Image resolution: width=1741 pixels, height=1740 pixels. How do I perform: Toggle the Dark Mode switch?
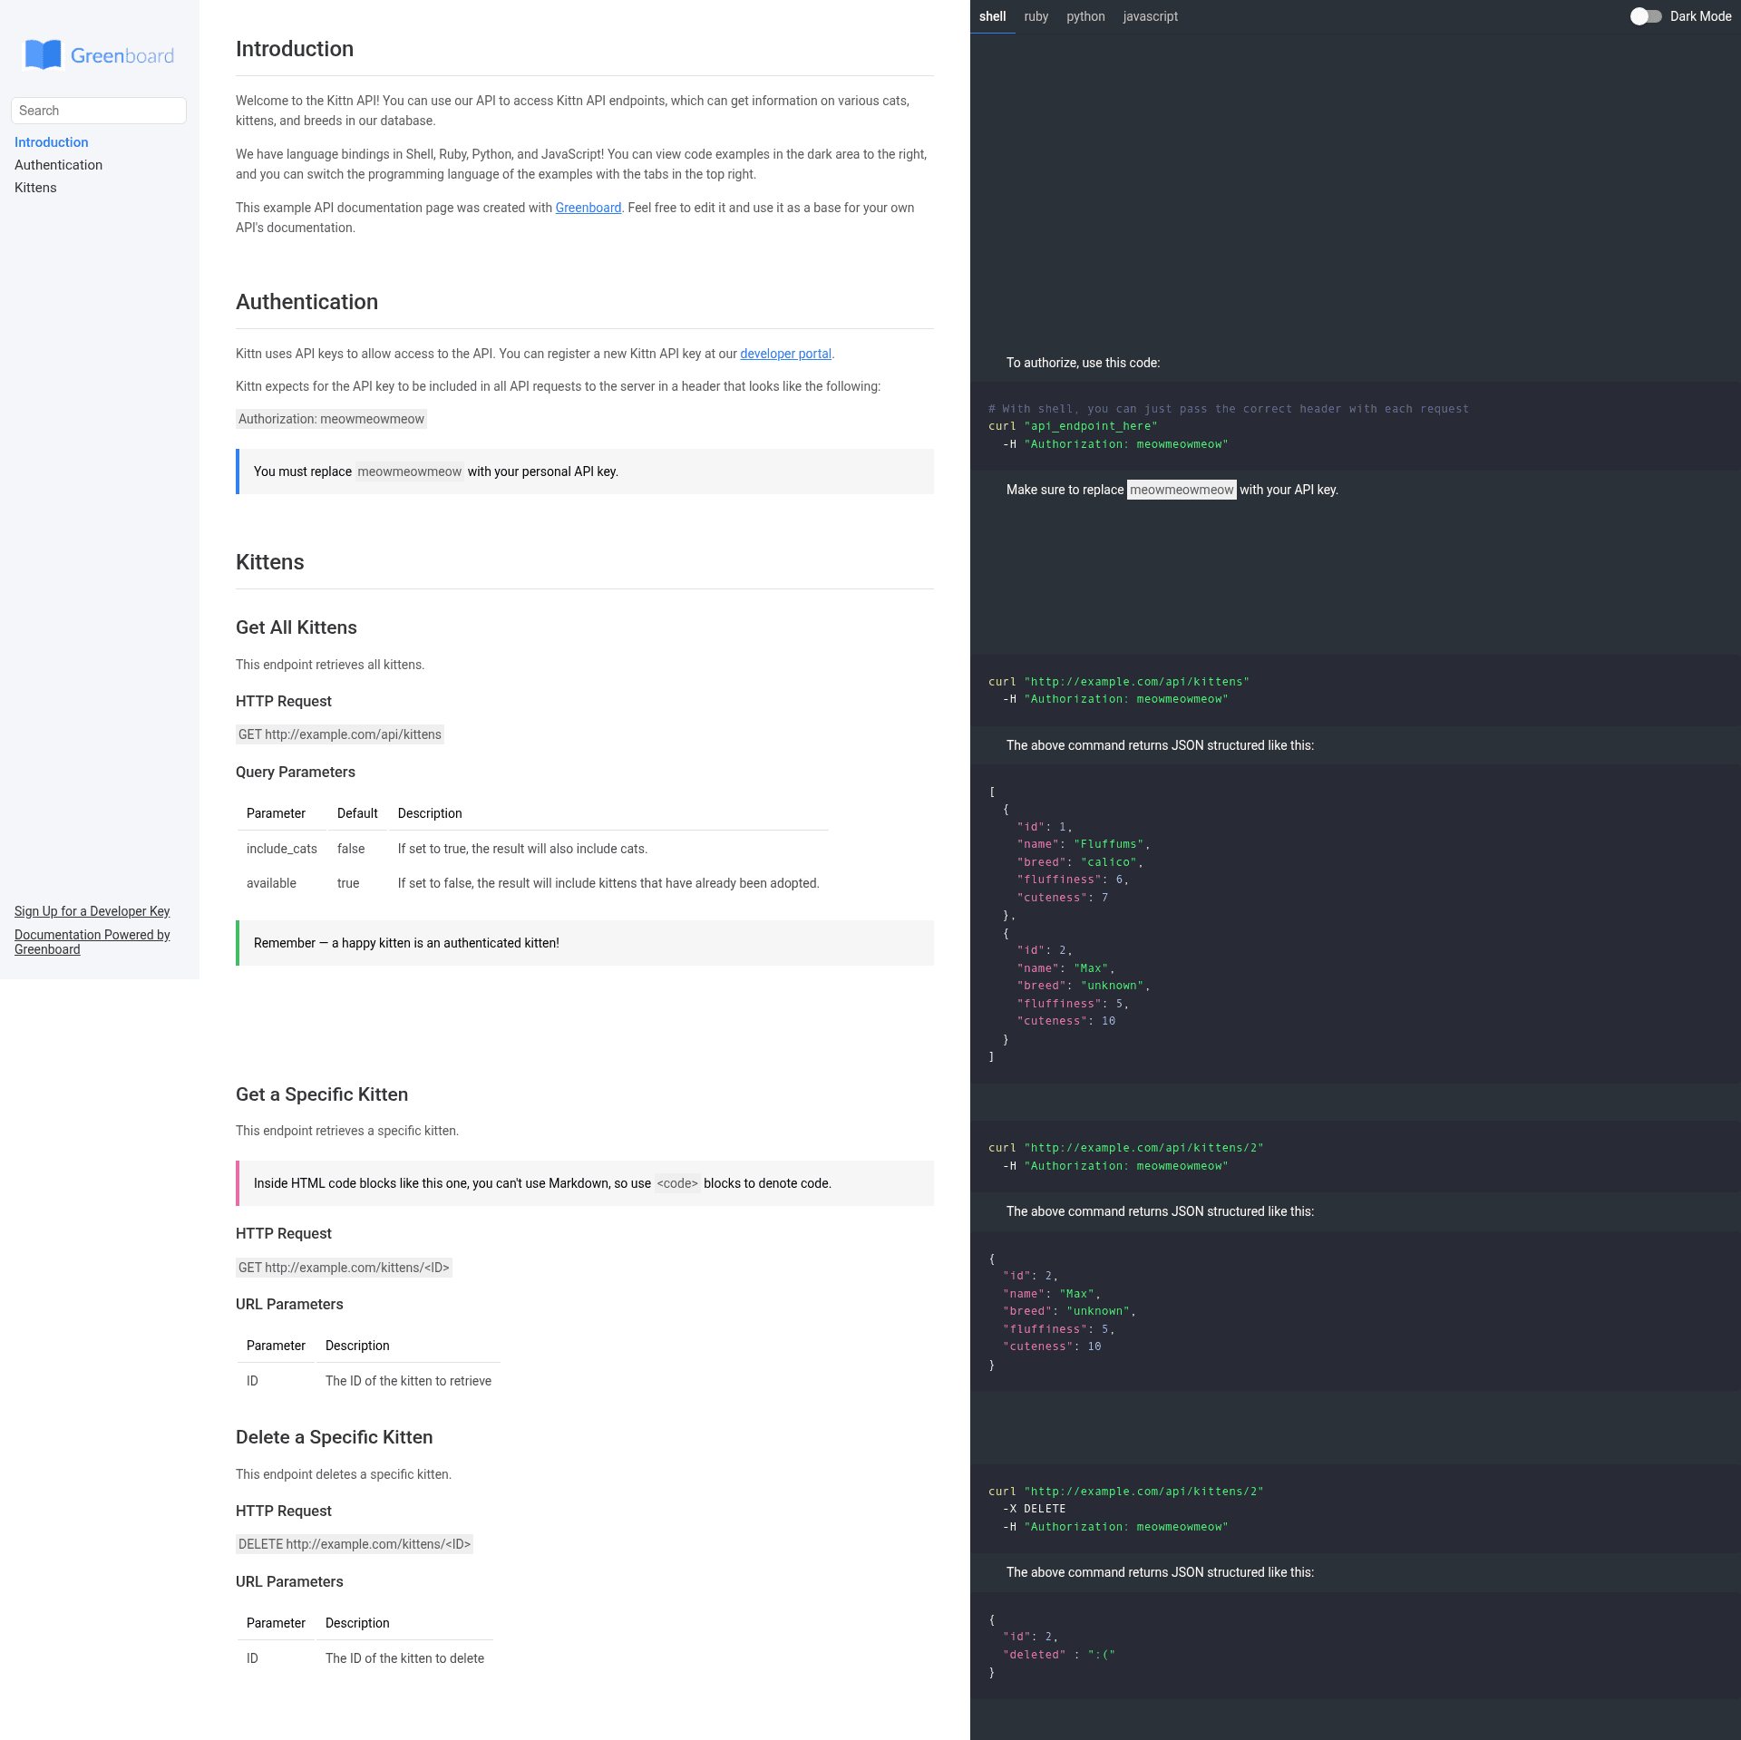point(1646,16)
